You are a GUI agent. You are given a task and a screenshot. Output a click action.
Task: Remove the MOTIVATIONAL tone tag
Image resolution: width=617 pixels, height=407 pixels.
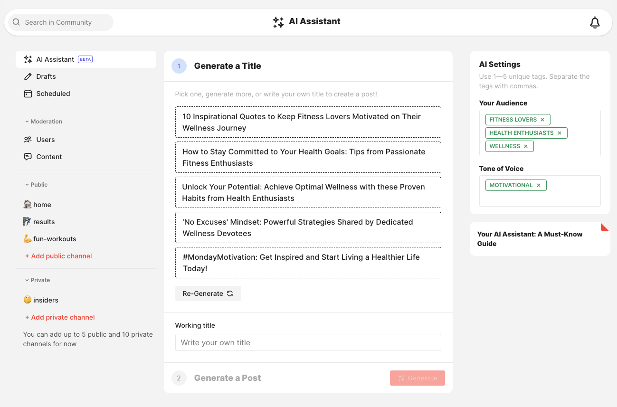540,185
